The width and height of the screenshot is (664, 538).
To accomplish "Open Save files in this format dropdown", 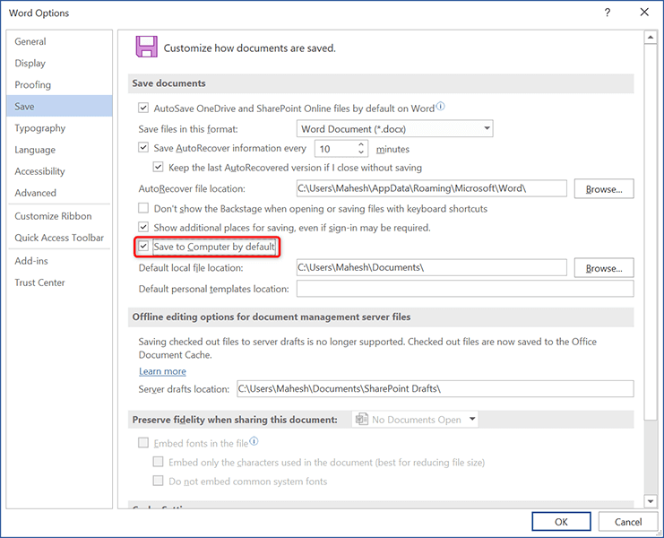I will point(395,129).
